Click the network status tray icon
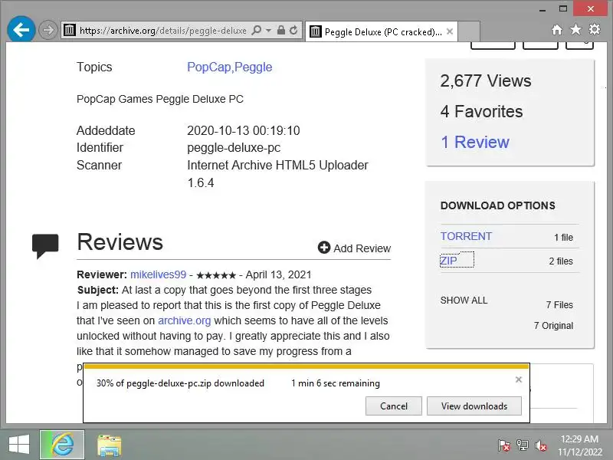The width and height of the screenshot is (613, 460). pyautogui.click(x=523, y=445)
